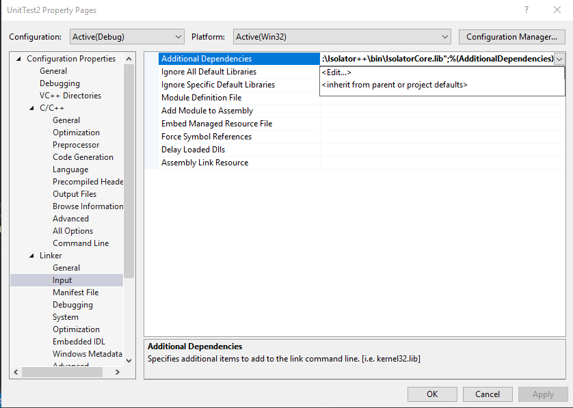This screenshot has height=408, width=573.
Task: Open the Configuration Manager
Action: (512, 36)
